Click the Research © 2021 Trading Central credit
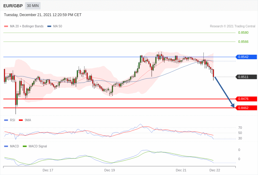The width and height of the screenshot is (258, 175). tap(233, 26)
